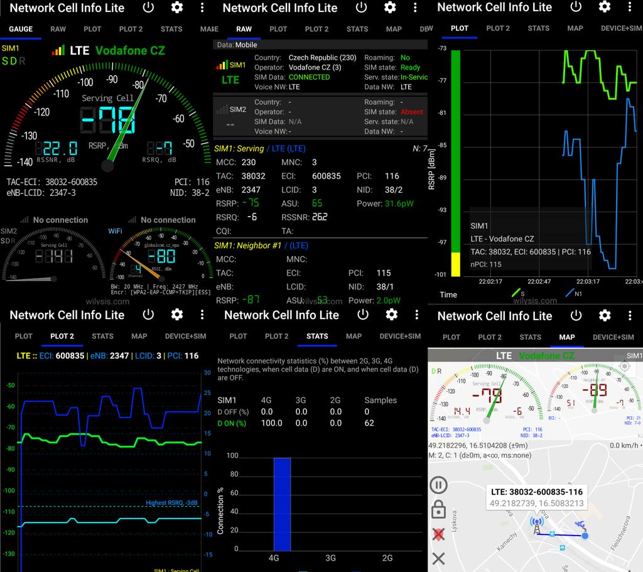Tap power icon on the active PLOT screen

(576, 6)
